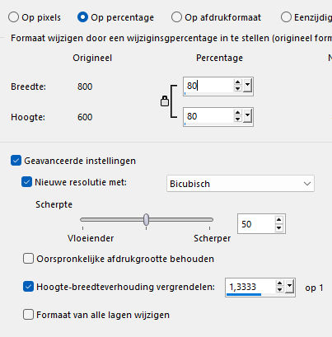Decrease the Breedte percentage with down arrow
The width and height of the screenshot is (332, 337).
pos(237,89)
